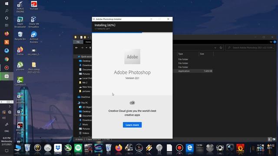Click the Microsoft Edge icon in the dock
Viewport: 278px width, 156px height.
[x=189, y=148]
